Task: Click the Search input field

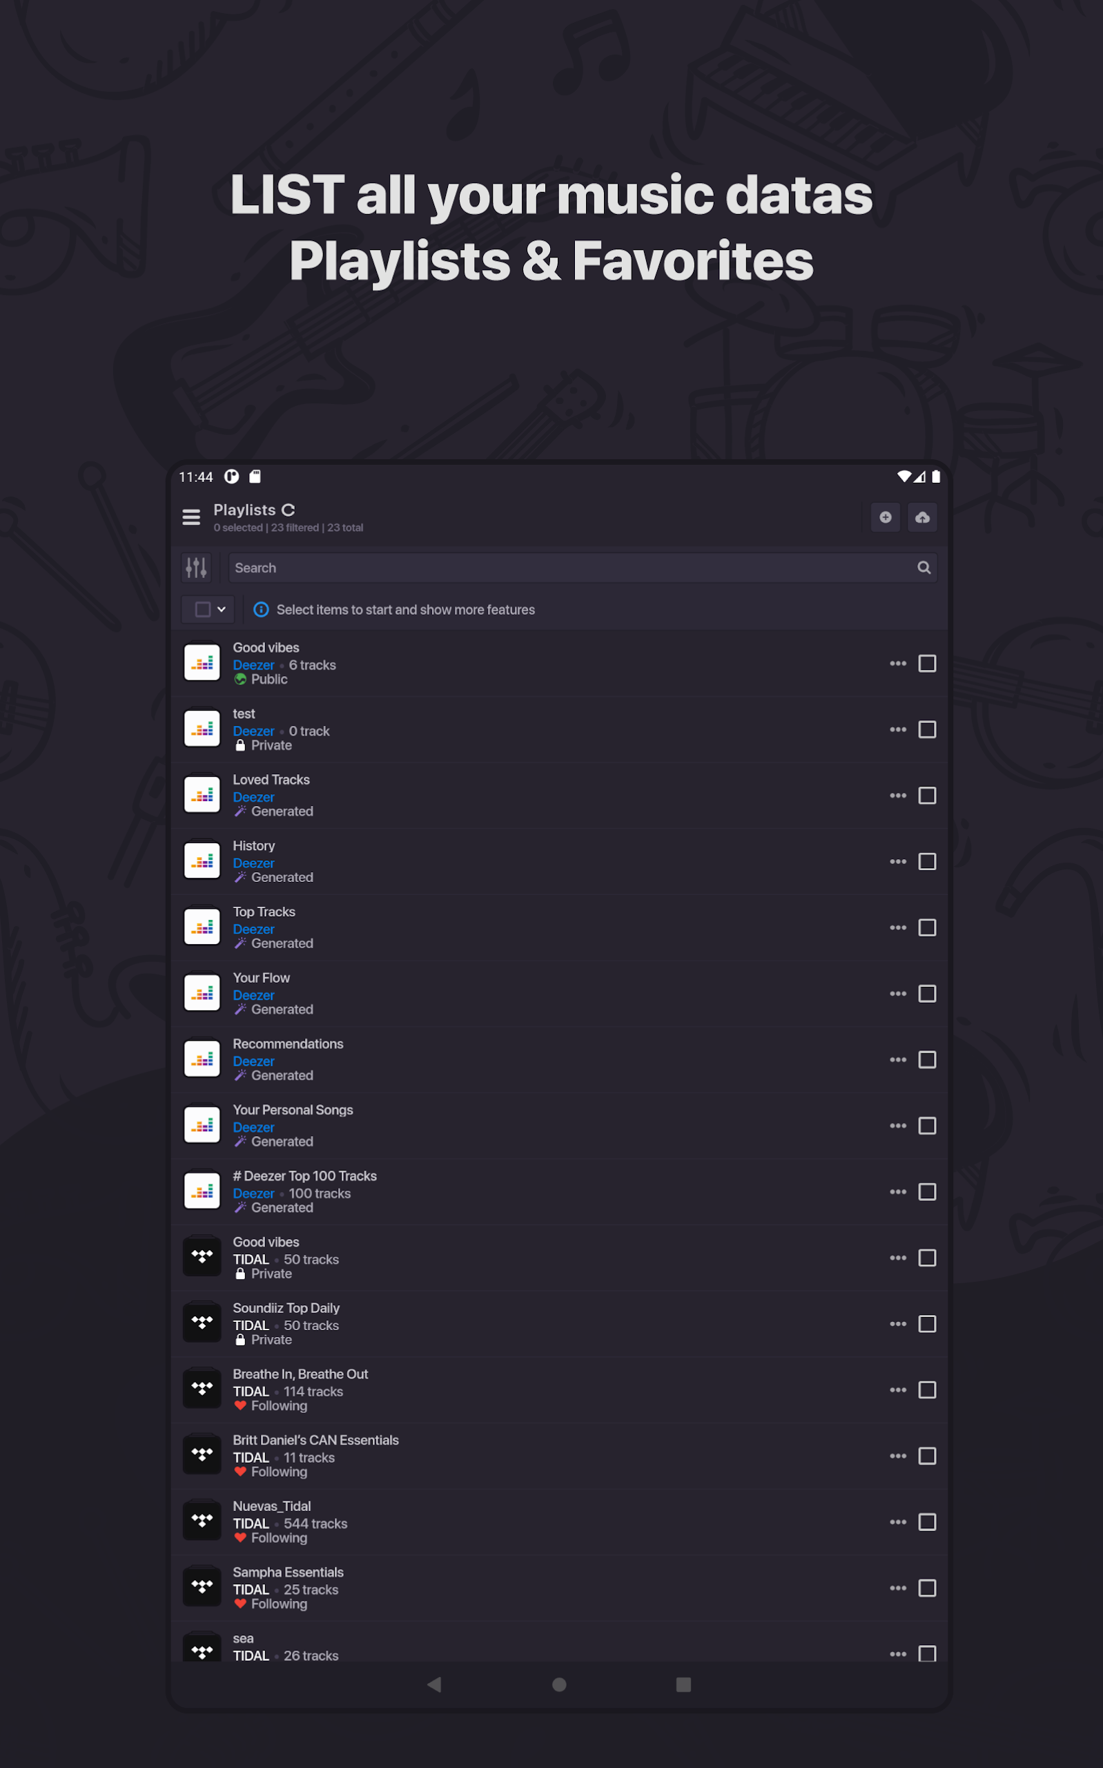Action: pos(569,568)
